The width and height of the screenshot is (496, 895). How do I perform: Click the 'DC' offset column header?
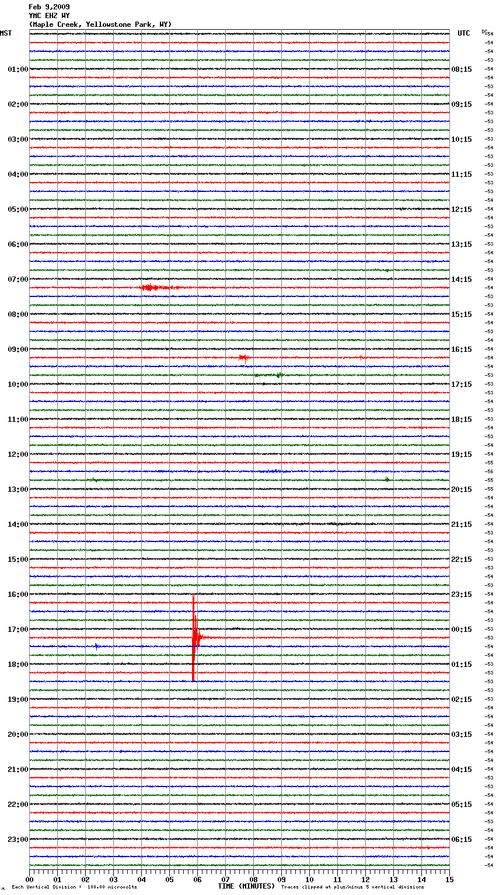tap(484, 32)
